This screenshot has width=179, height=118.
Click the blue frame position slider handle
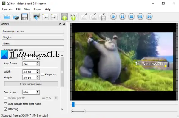[73, 104]
